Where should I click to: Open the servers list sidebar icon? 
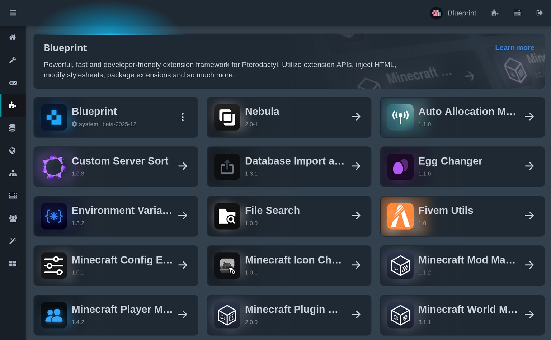13,195
